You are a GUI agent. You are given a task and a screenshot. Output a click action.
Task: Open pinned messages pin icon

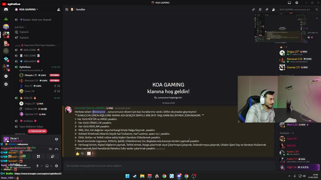pyautogui.click(x=267, y=9)
